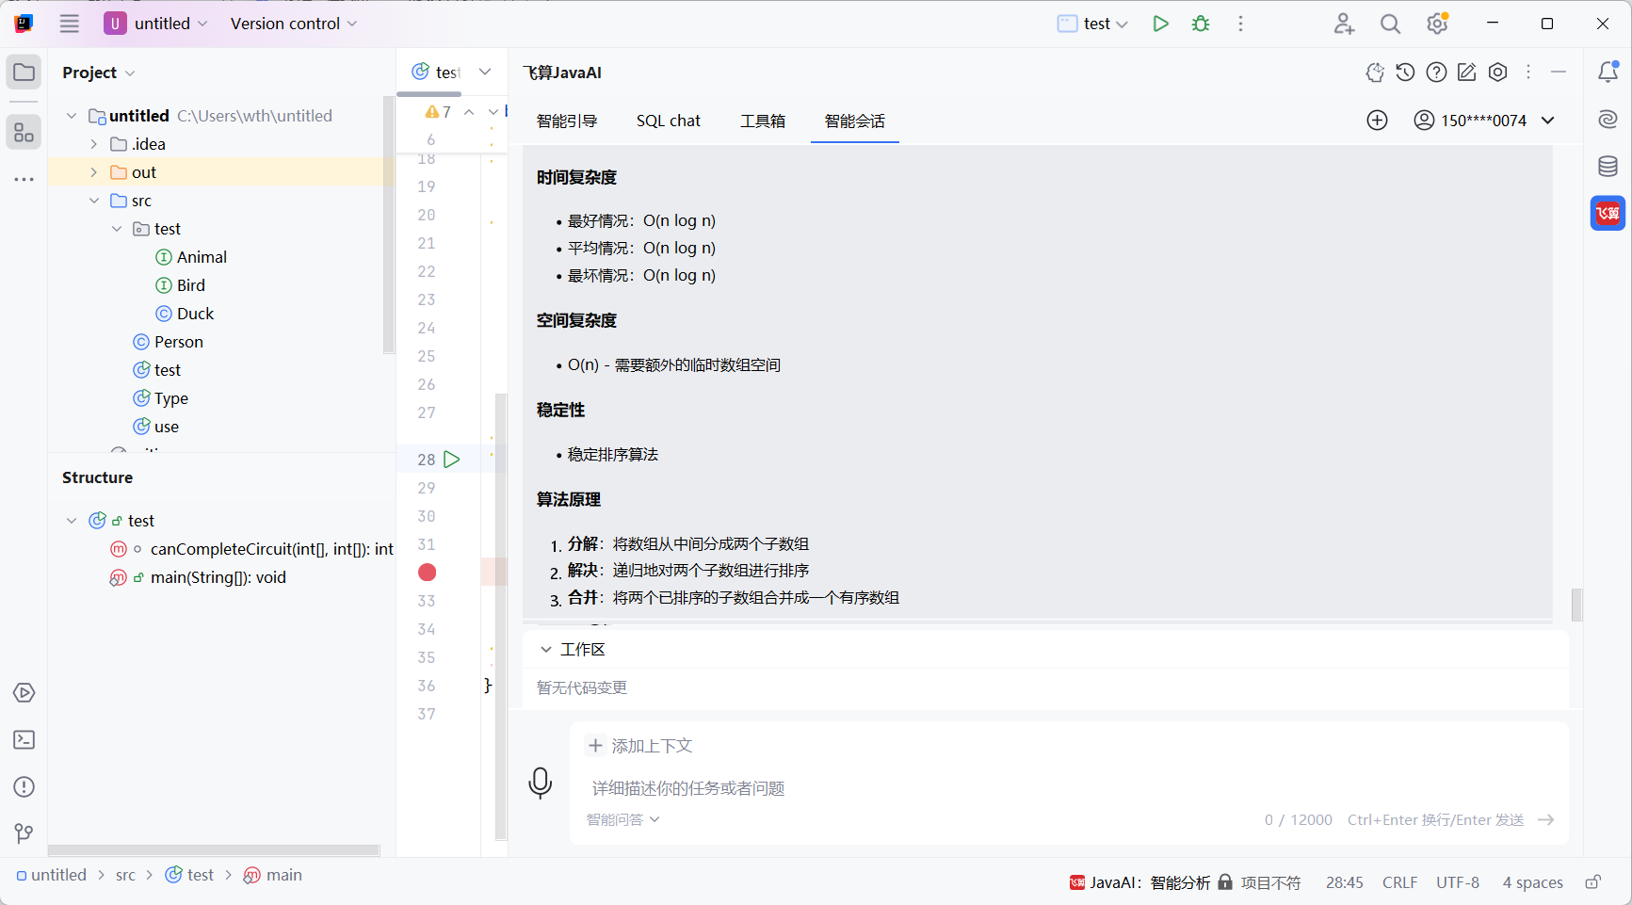Screen dimensions: 1632x905
Task: Switch to the SQL chat tab
Action: pos(669,121)
